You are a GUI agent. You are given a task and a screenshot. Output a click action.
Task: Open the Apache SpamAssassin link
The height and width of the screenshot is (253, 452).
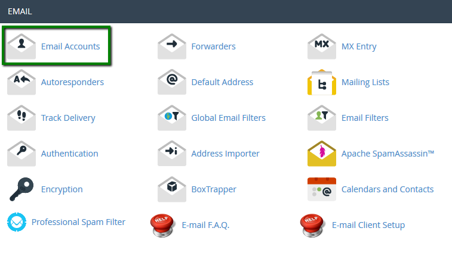388,154
